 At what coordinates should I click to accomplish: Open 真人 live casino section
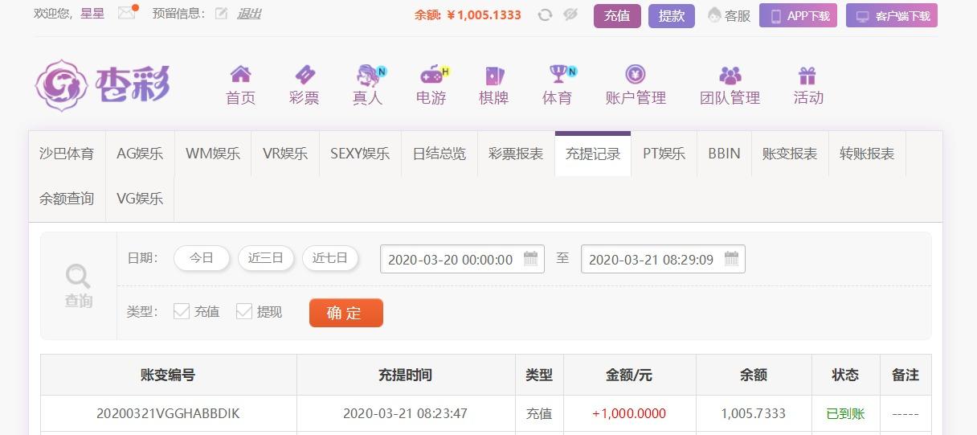[x=369, y=86]
